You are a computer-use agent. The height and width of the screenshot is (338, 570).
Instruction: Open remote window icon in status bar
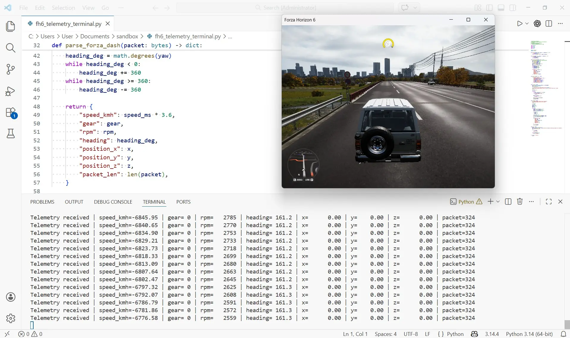(7, 334)
